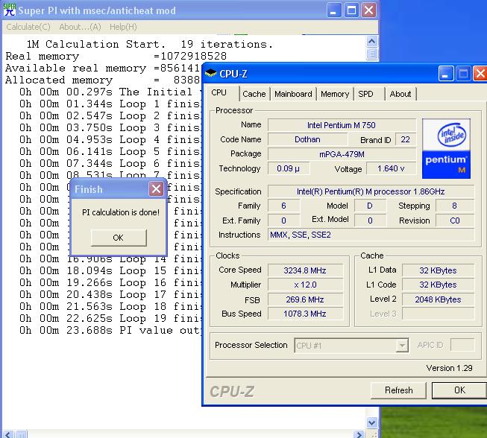Open the Calculate(C) menu
Screen dimensions: 487x438
pos(28,27)
